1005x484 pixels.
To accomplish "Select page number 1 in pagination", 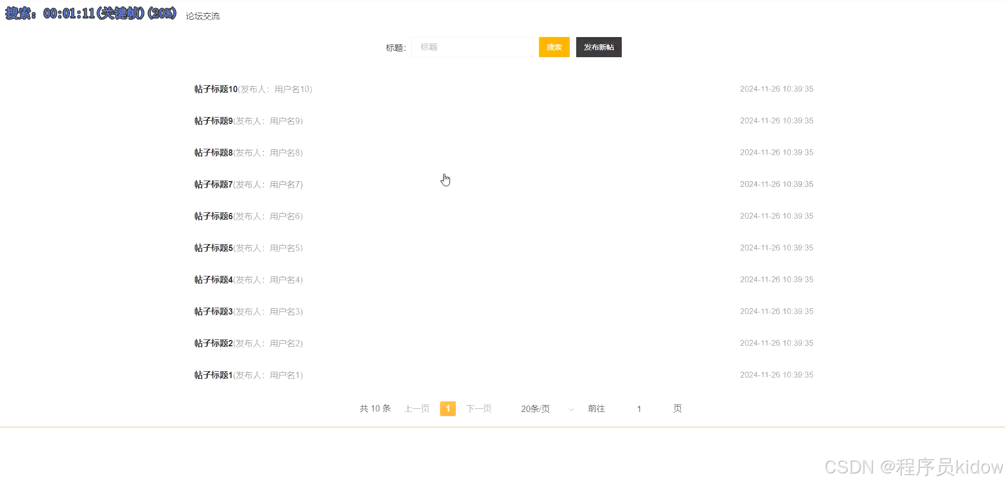I will [x=448, y=408].
